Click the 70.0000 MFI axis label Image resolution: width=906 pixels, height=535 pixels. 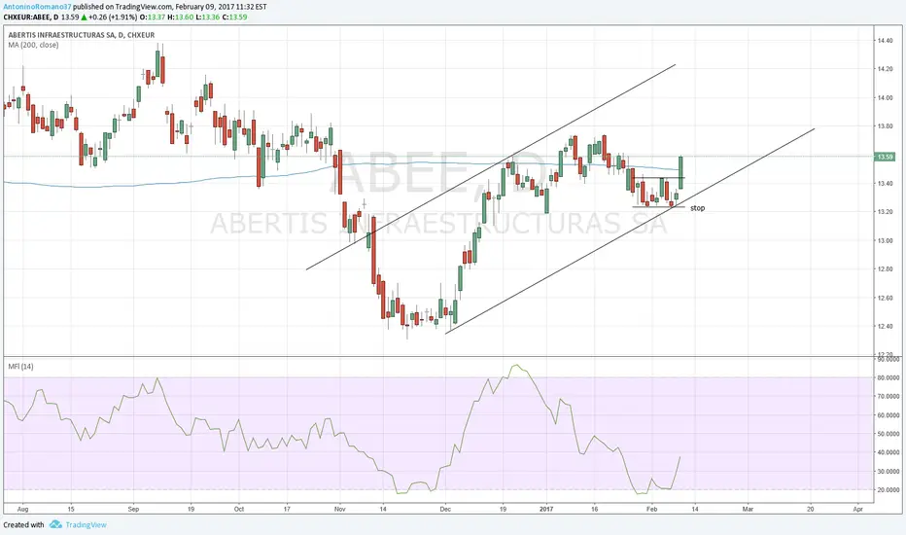(x=889, y=397)
